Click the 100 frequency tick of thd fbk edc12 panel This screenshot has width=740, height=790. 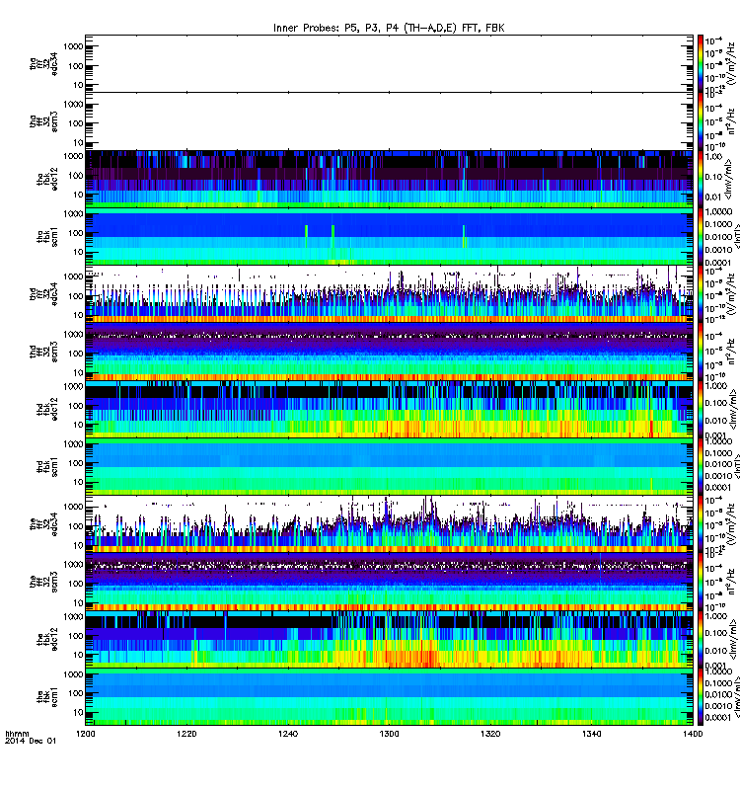[x=76, y=406]
